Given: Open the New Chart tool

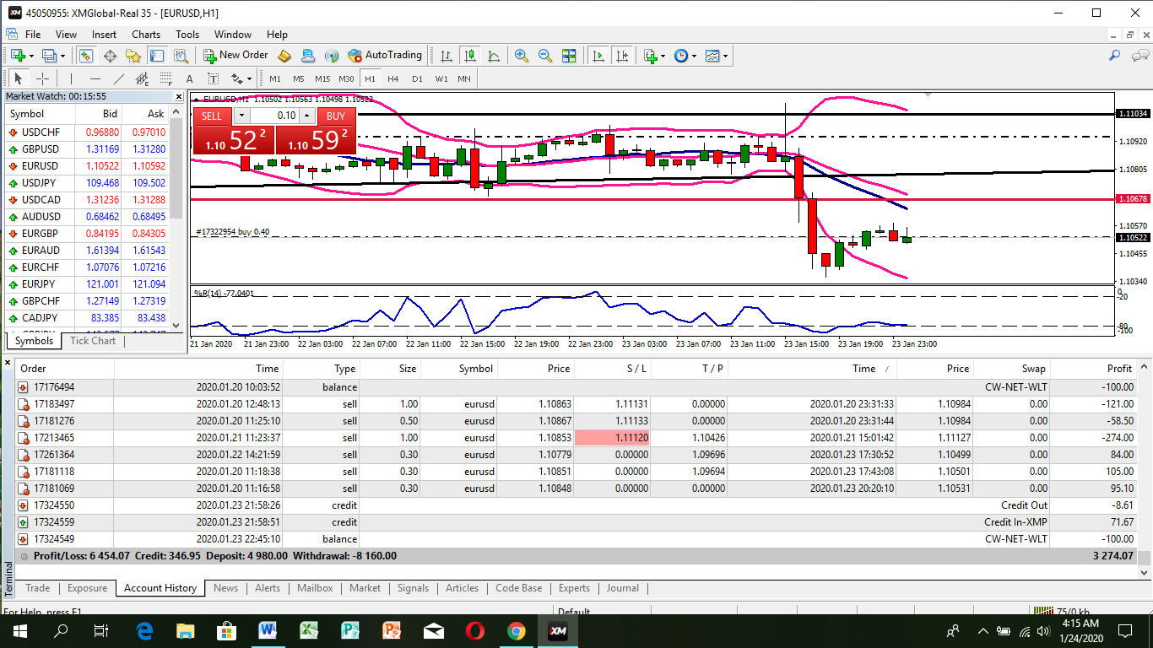Looking at the screenshot, I should click(x=17, y=56).
